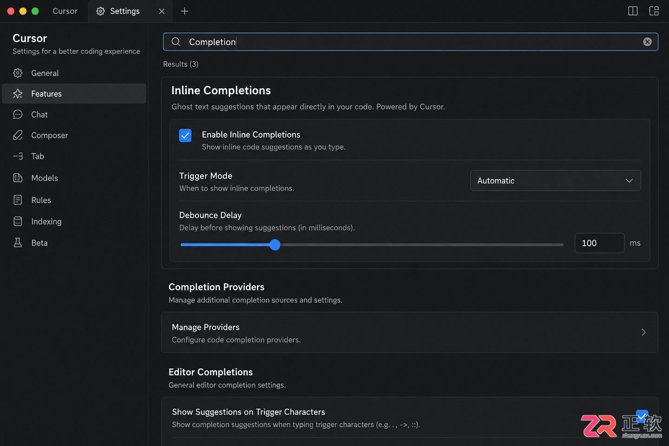The height and width of the screenshot is (446, 669).
Task: Focus the Debounce Delay 100 ms field
Action: click(599, 243)
